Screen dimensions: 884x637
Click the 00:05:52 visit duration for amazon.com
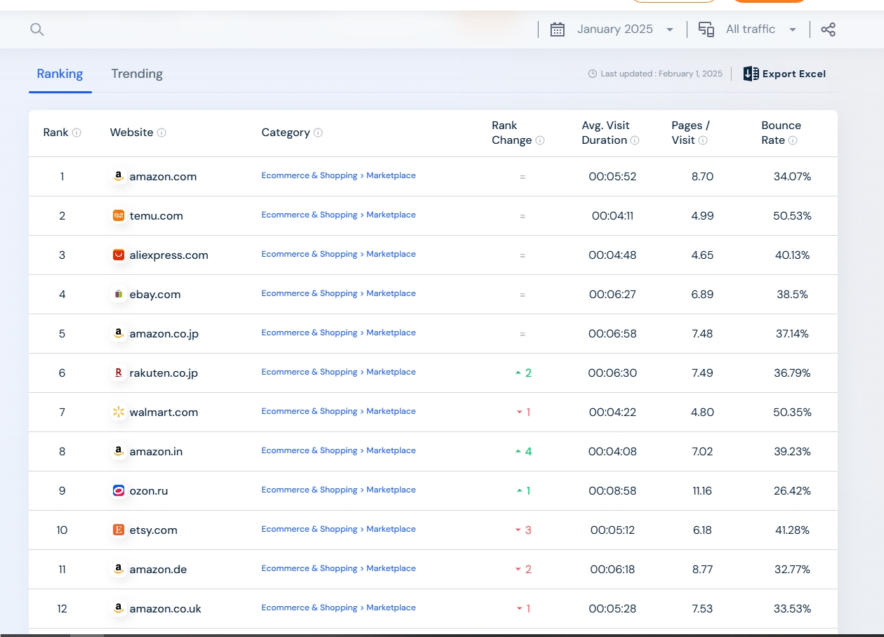click(x=613, y=177)
